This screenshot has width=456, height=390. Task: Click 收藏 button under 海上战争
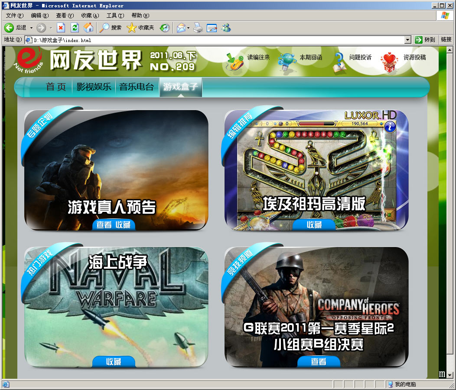(114, 362)
